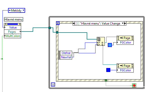Select the dark blue color constant
The height and width of the screenshot is (92, 148).
(x=108, y=70)
